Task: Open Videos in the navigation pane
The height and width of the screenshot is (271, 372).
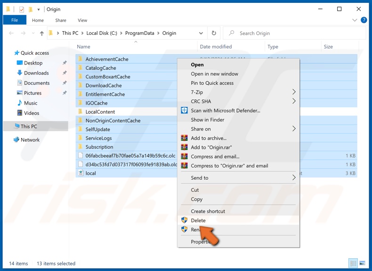Action: tap(32, 113)
